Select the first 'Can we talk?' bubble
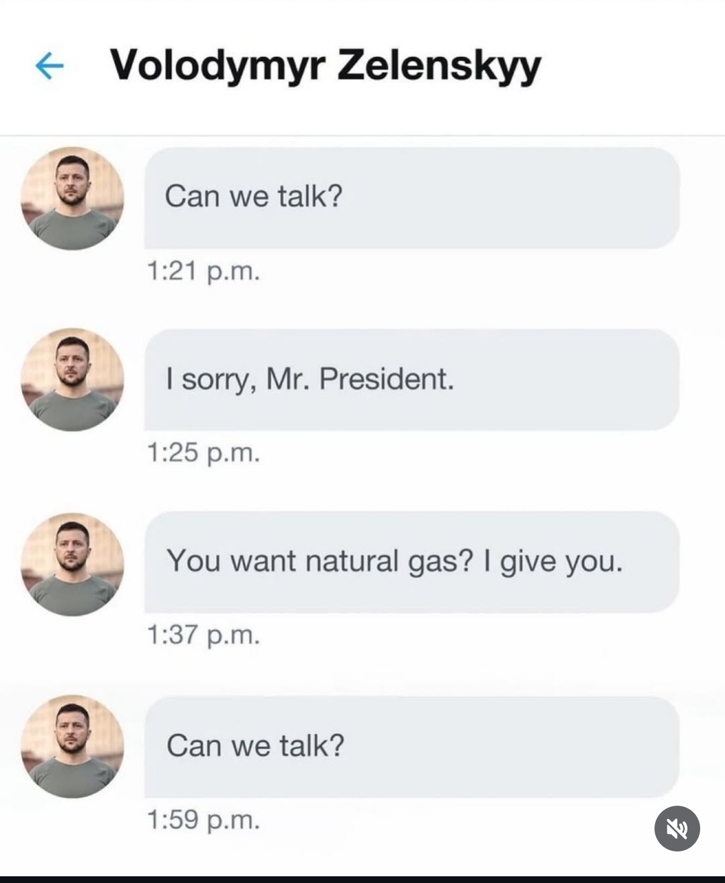Screen dimensions: 725x883 (412, 198)
